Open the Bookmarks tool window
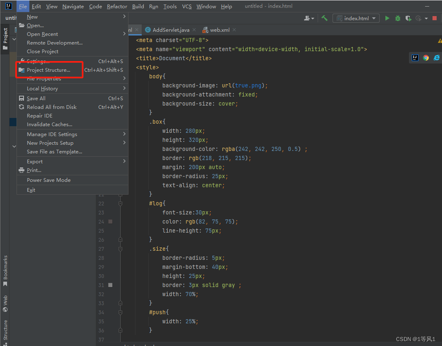Image resolution: width=442 pixels, height=346 pixels. [x=5, y=270]
